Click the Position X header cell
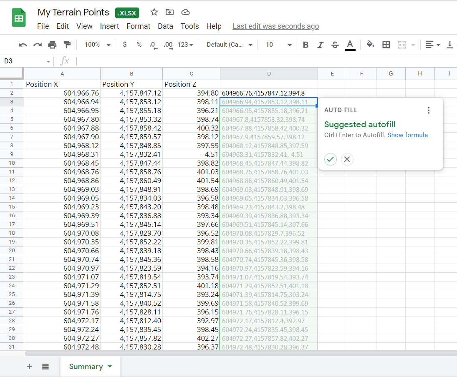457x377 pixels. pyautogui.click(x=62, y=84)
